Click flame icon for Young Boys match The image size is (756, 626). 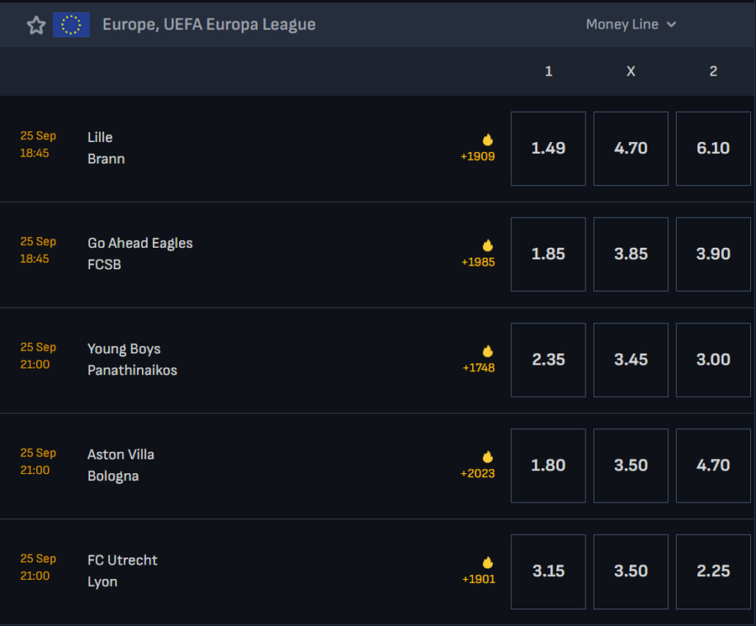tap(487, 351)
